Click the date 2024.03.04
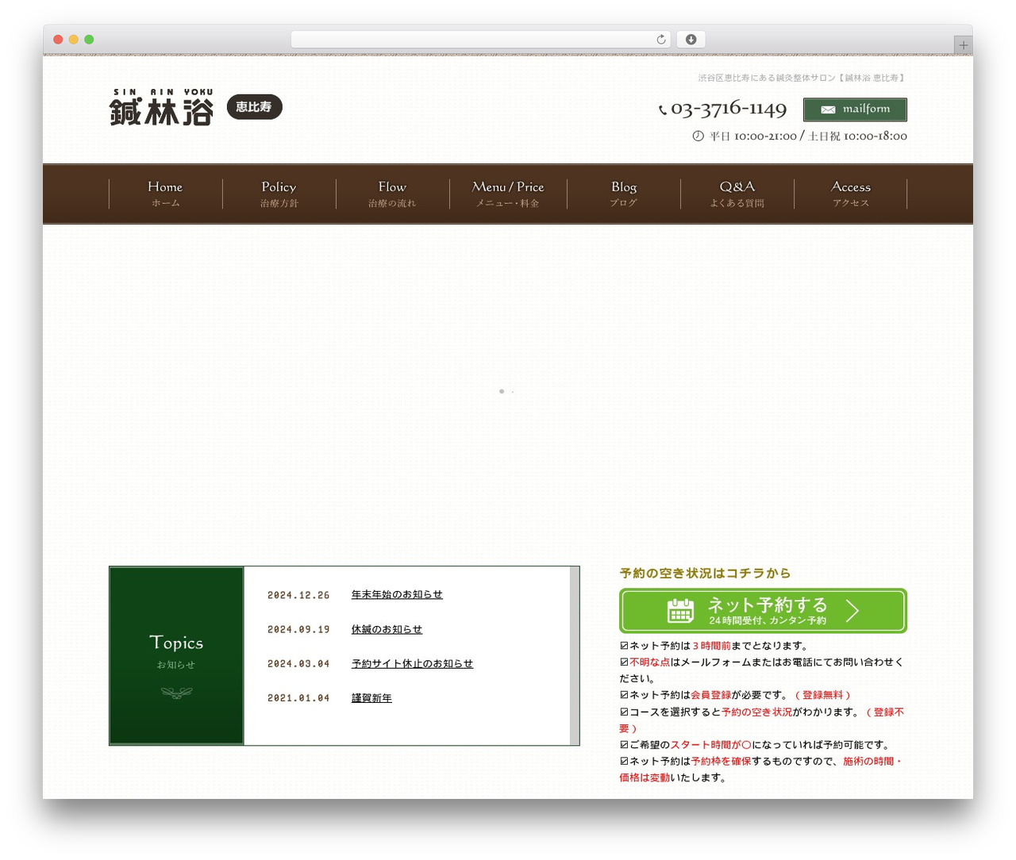Screen dimensions: 1016x860 pos(298,664)
